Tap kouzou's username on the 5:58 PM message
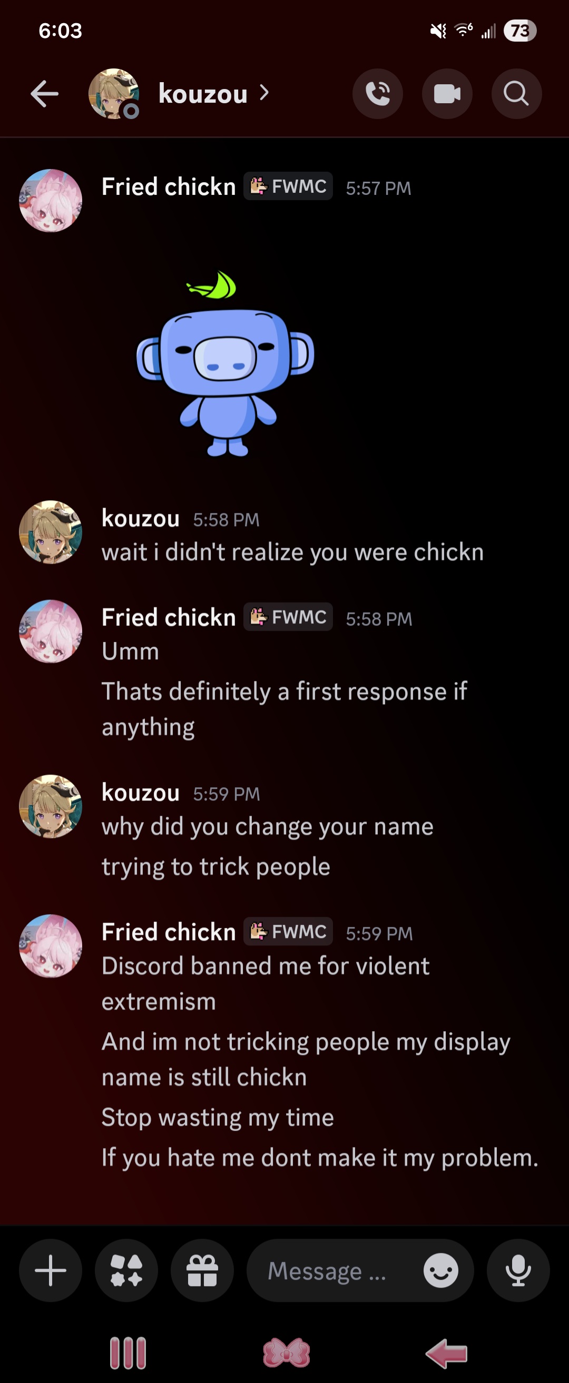This screenshot has width=569, height=1383. pos(140,519)
